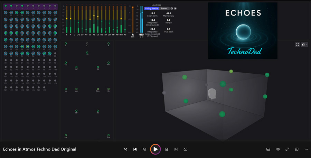Open the volume control
The height and width of the screenshot is (158, 311).
(x=278, y=149)
